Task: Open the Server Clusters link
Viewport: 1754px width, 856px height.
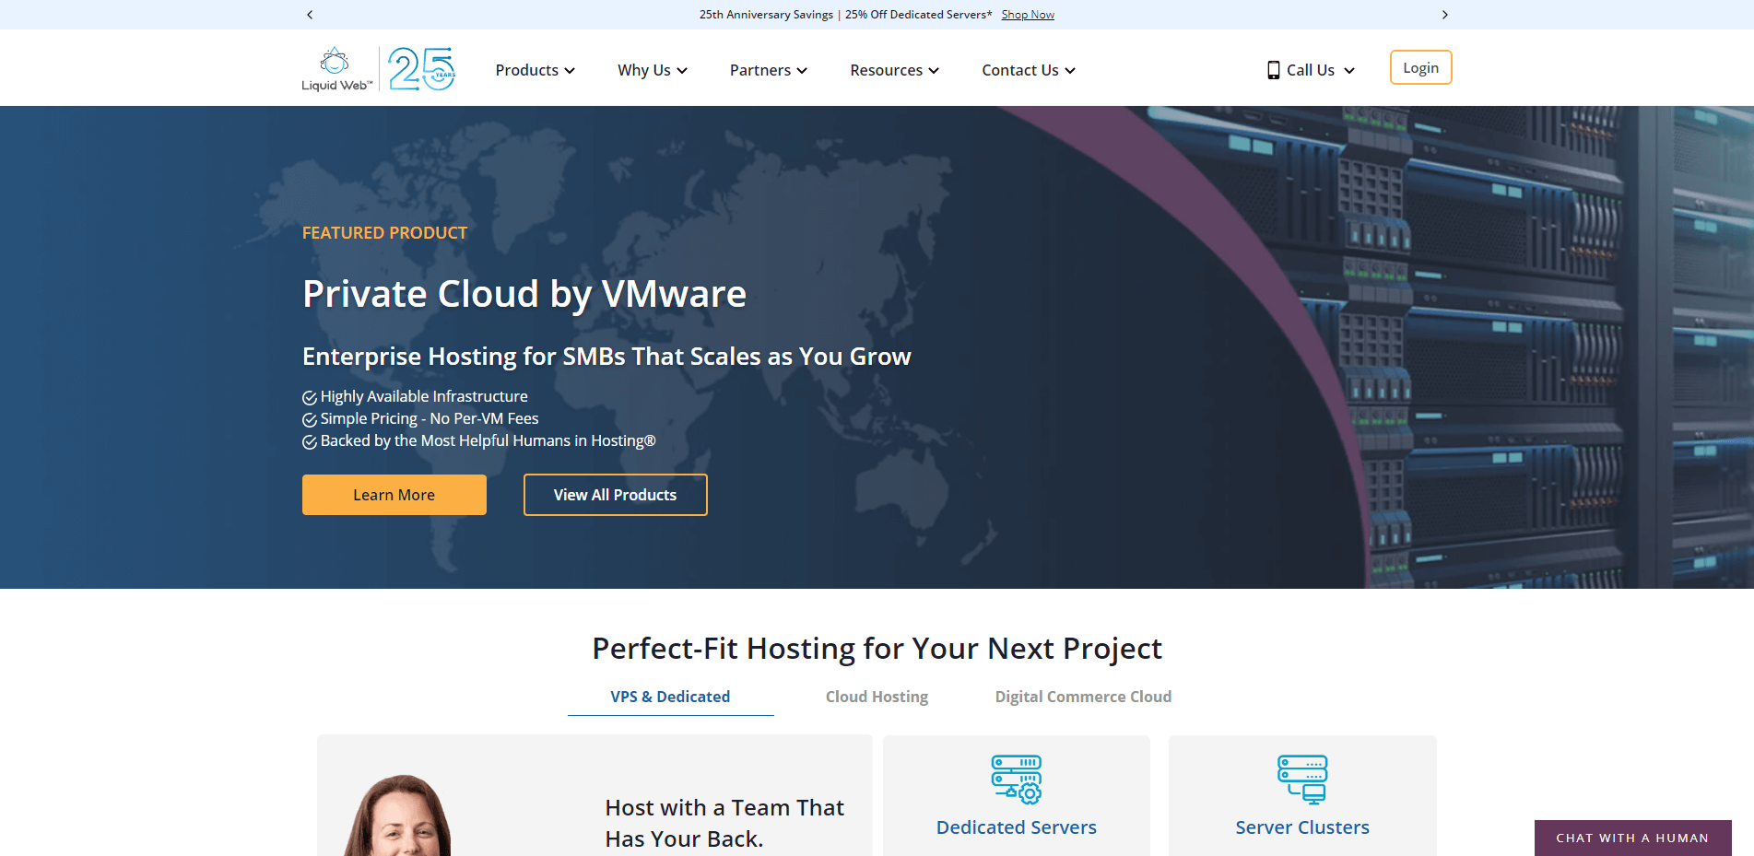Action: pos(1302,827)
